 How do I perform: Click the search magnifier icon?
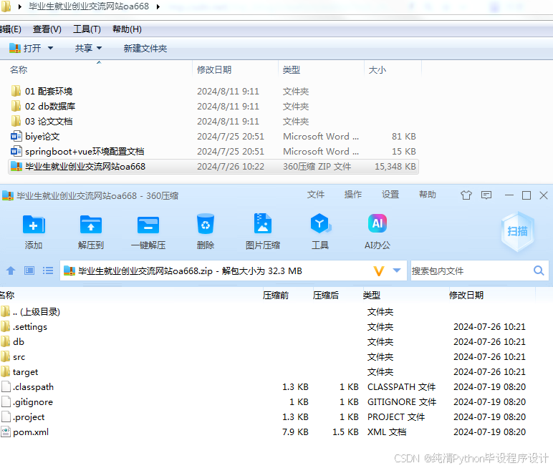pos(539,270)
